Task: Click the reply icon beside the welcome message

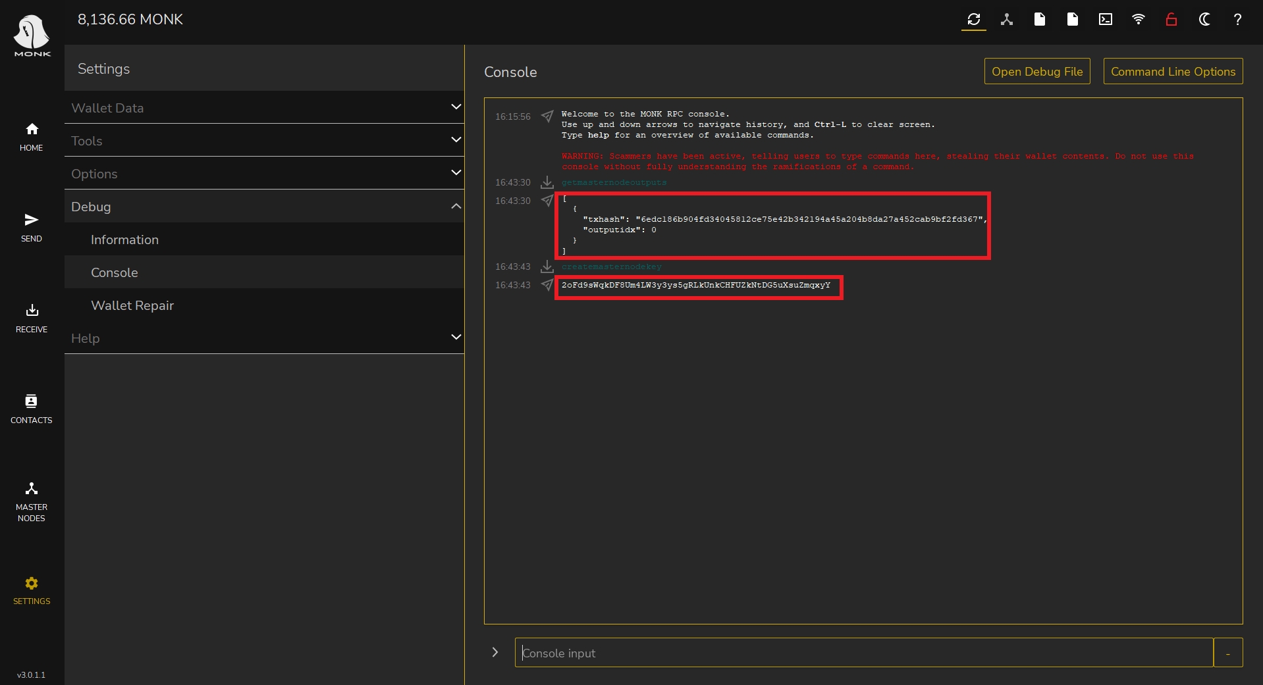Action: (x=547, y=116)
